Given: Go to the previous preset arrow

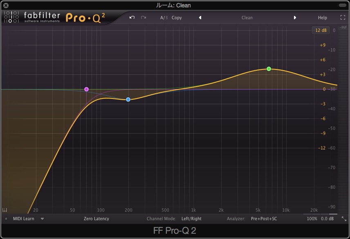Looking at the screenshot, I should [200, 18].
